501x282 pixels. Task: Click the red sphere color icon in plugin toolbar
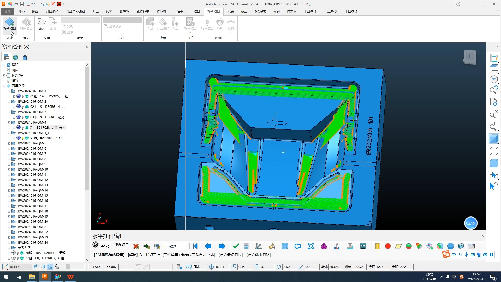388,246
